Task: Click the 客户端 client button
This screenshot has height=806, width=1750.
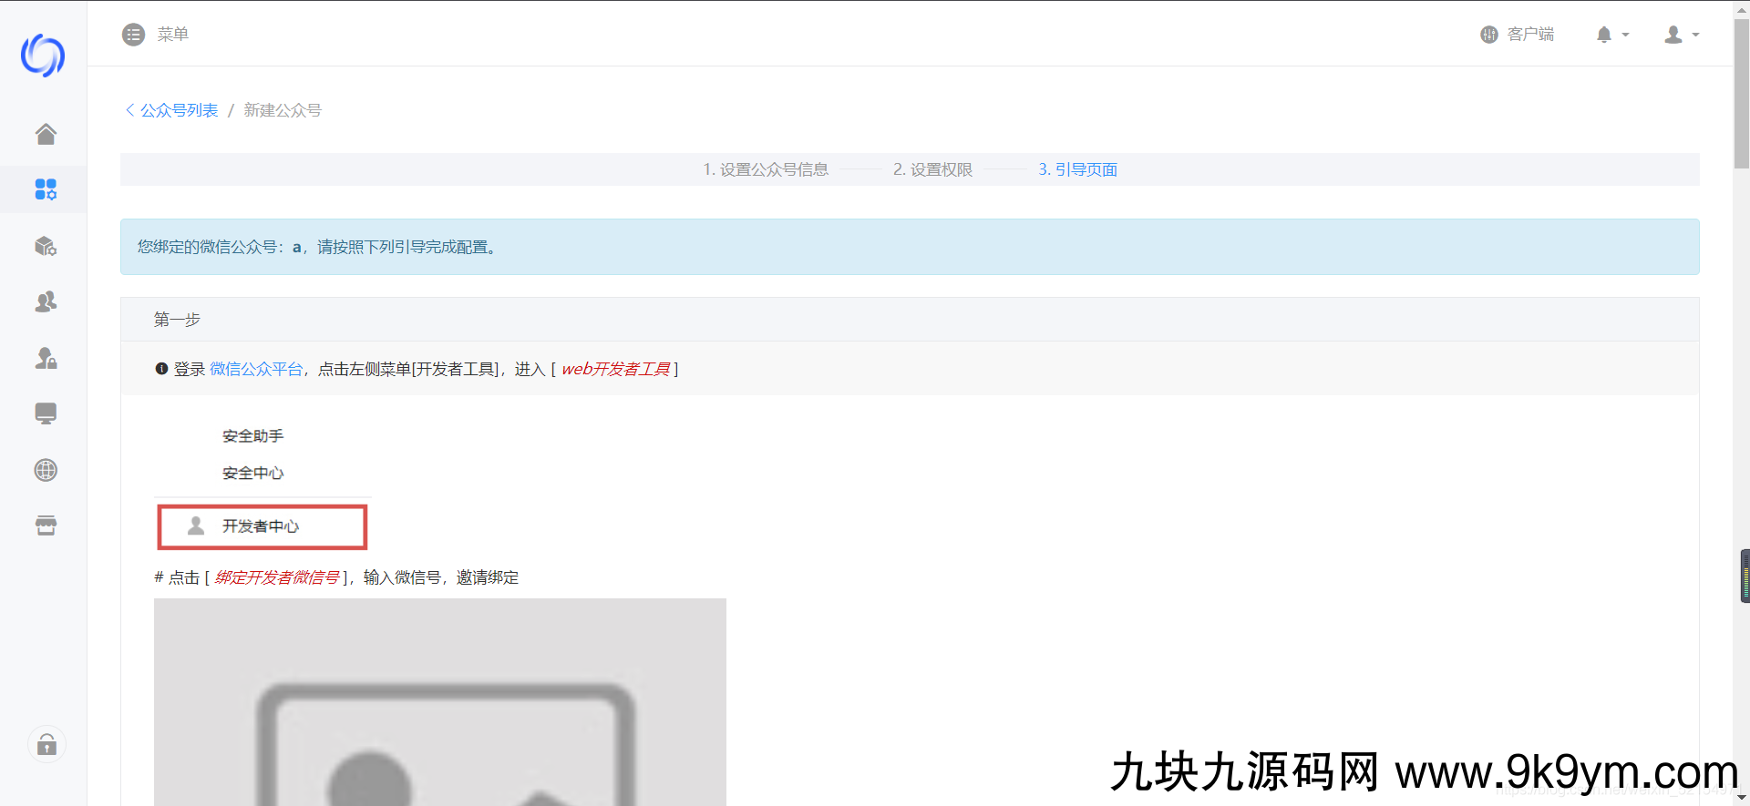Action: click(x=1517, y=35)
